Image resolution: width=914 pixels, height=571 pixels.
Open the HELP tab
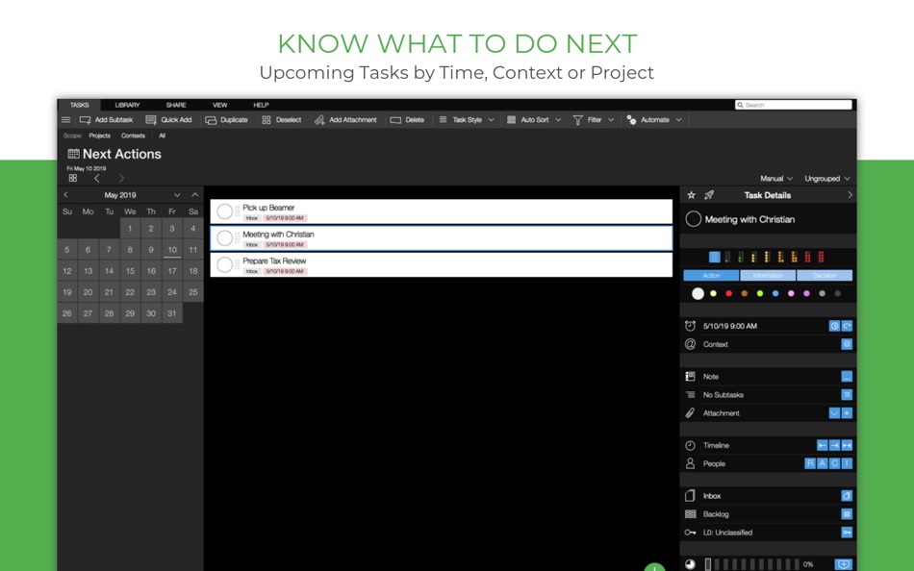pos(261,105)
